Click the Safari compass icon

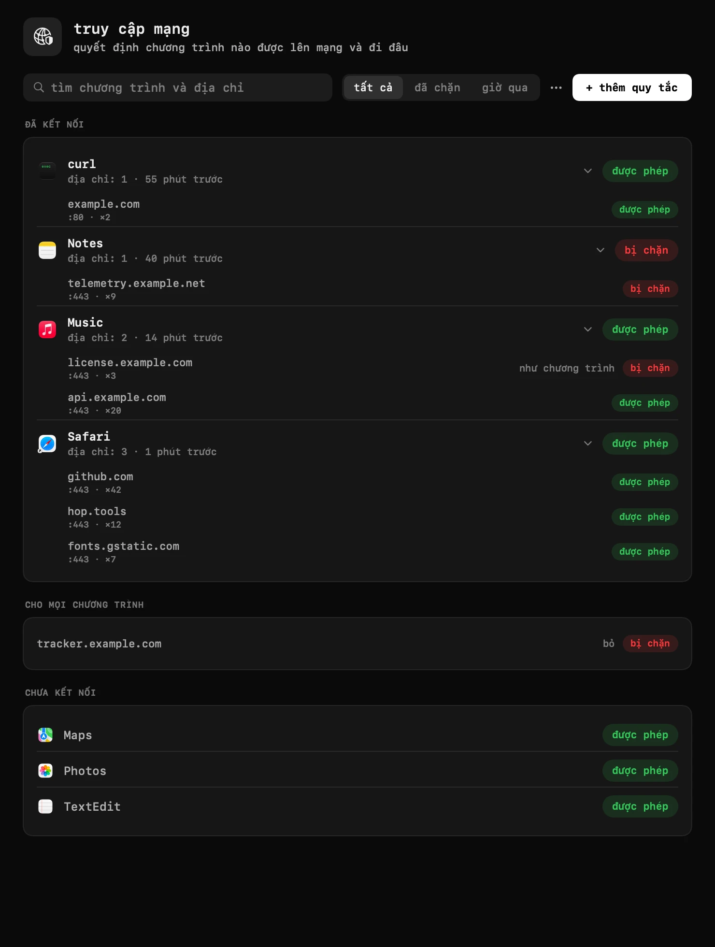[47, 444]
